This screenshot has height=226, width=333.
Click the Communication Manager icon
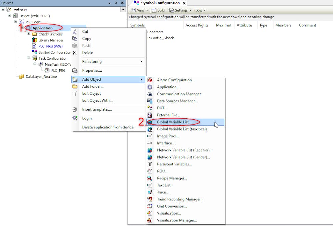tap(150, 94)
